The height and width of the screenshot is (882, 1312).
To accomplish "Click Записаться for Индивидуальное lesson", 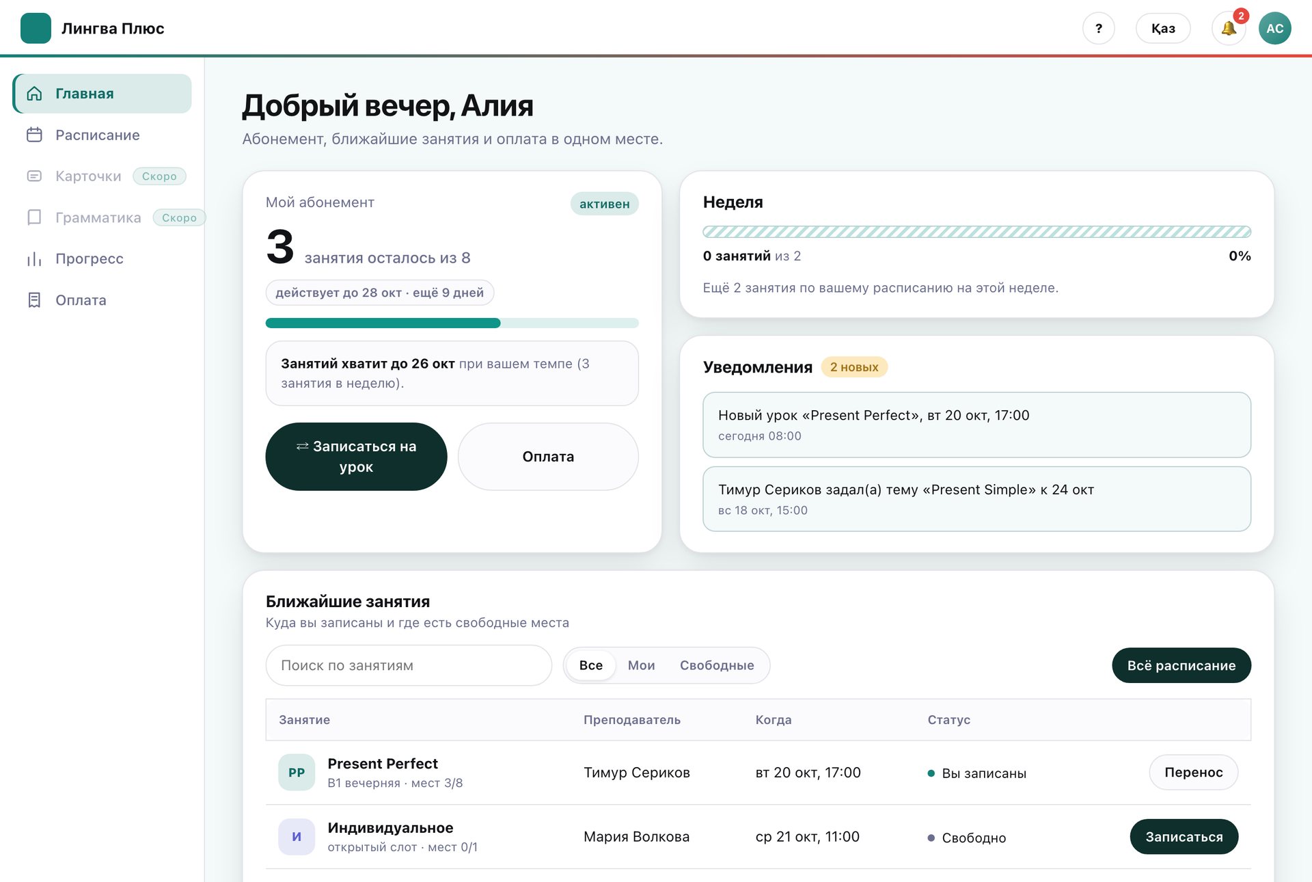I will coord(1184,837).
